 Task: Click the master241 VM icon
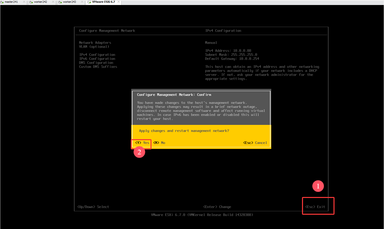tap(2, 2)
